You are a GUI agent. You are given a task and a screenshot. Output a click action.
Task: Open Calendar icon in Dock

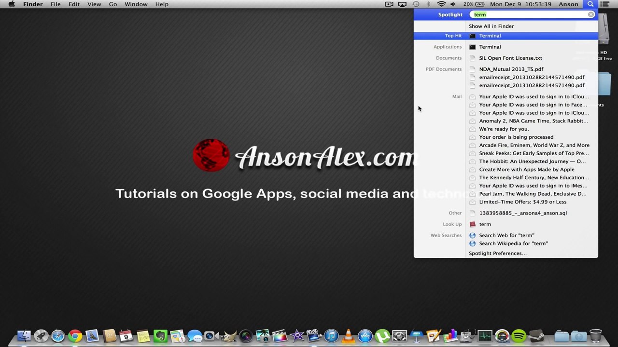tap(126, 336)
